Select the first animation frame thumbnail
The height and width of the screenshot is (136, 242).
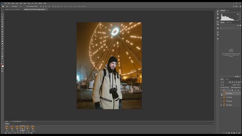tap(7, 128)
